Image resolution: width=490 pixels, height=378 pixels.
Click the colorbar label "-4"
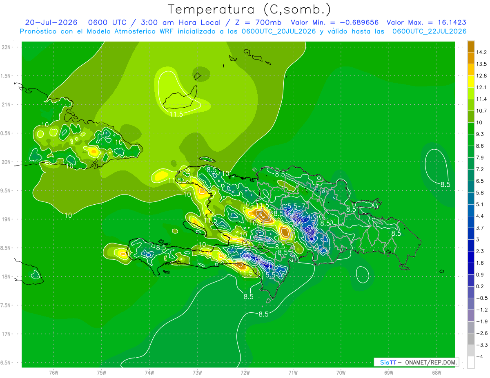click(480, 356)
